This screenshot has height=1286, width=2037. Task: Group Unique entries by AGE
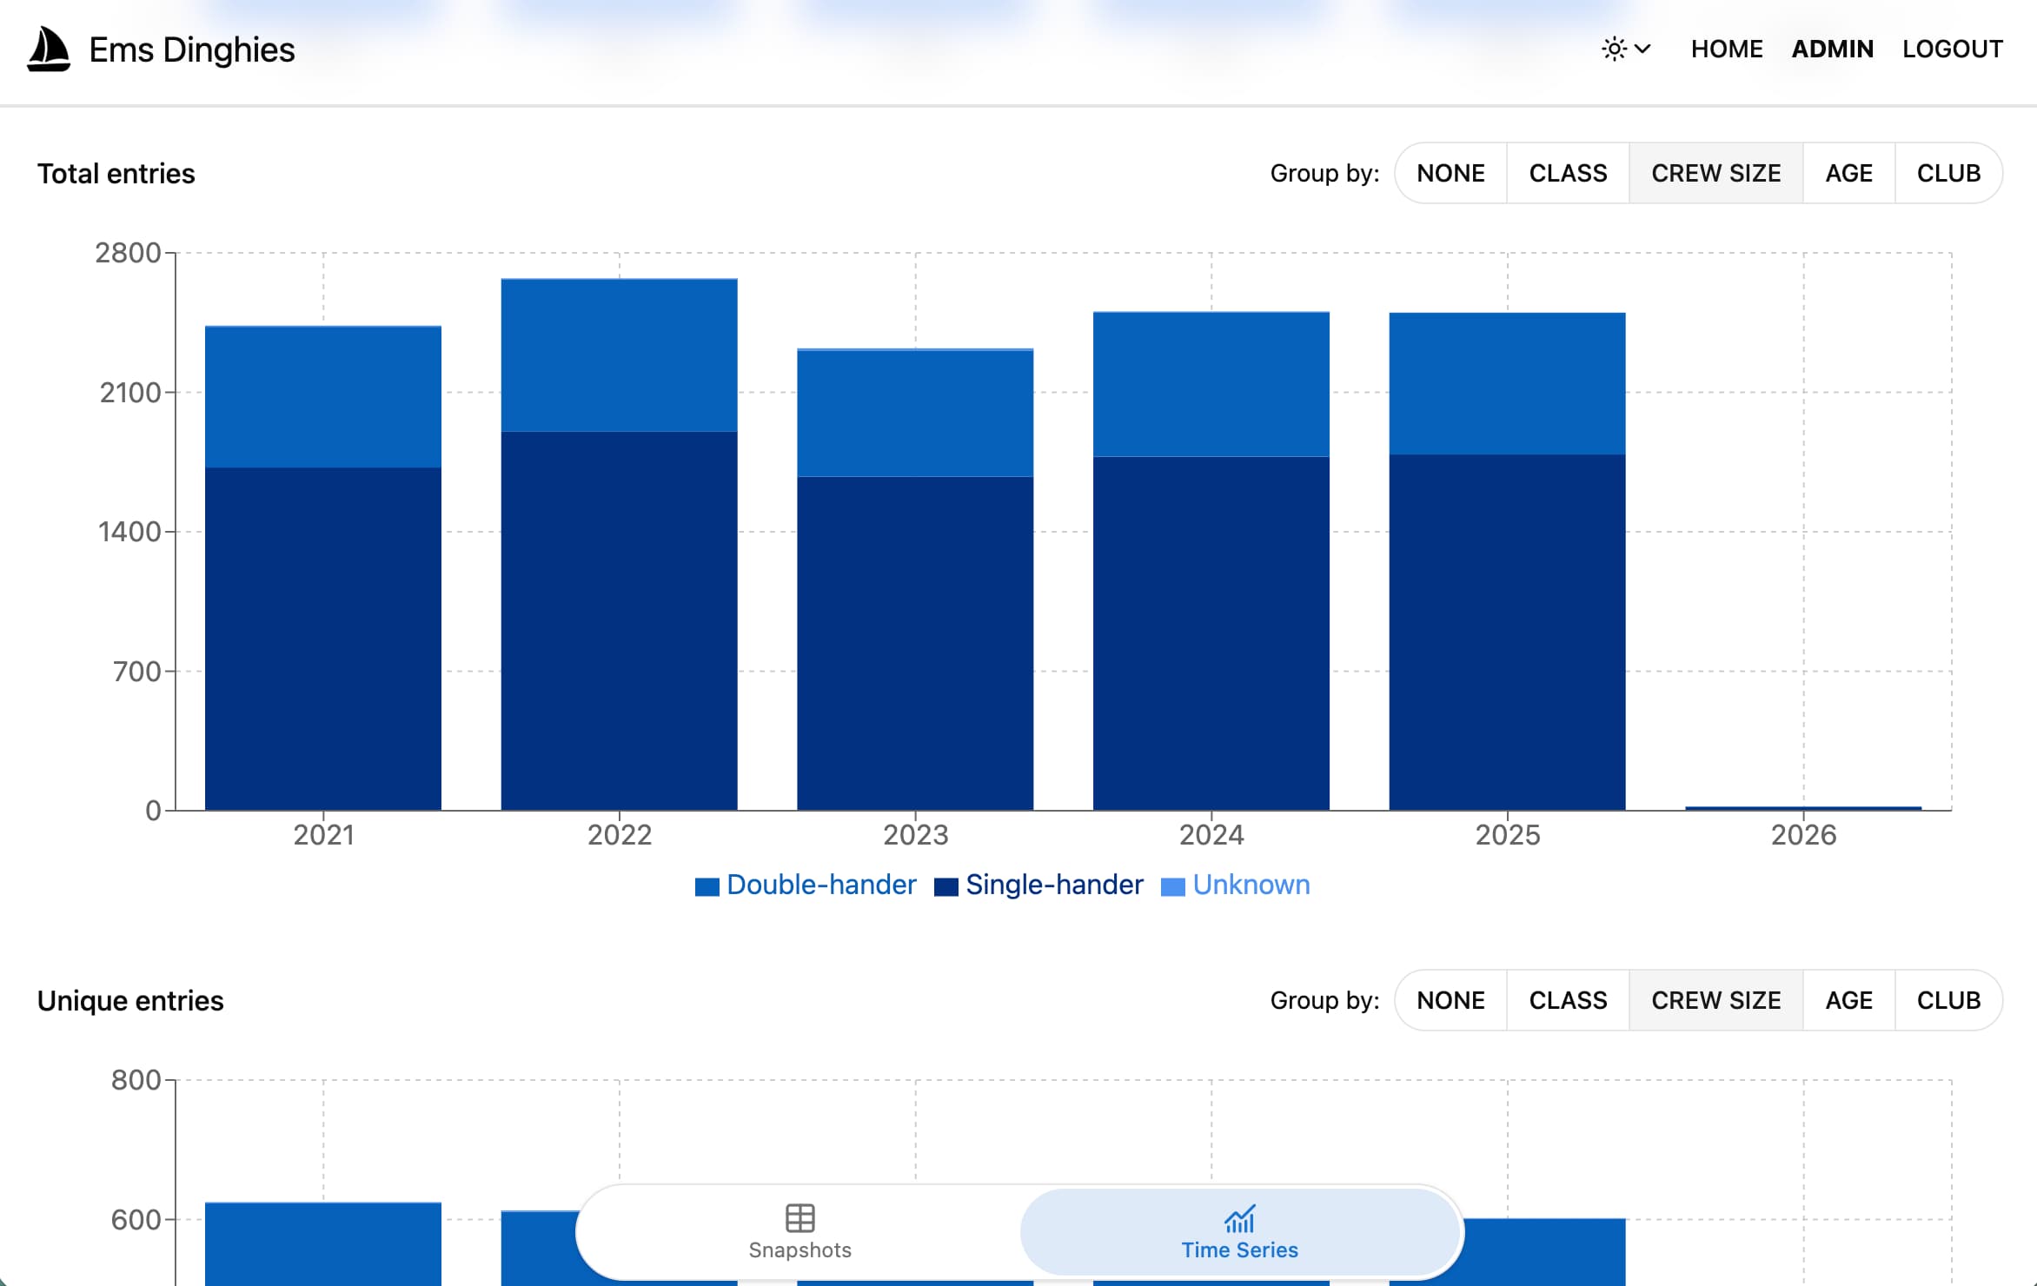point(1849,1000)
